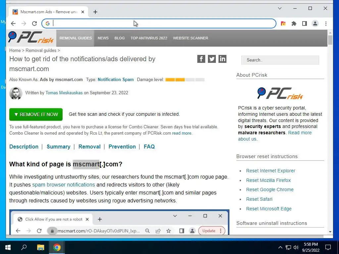Show hidden system tray icons
Screen dimensions: 339x254
[280, 247]
